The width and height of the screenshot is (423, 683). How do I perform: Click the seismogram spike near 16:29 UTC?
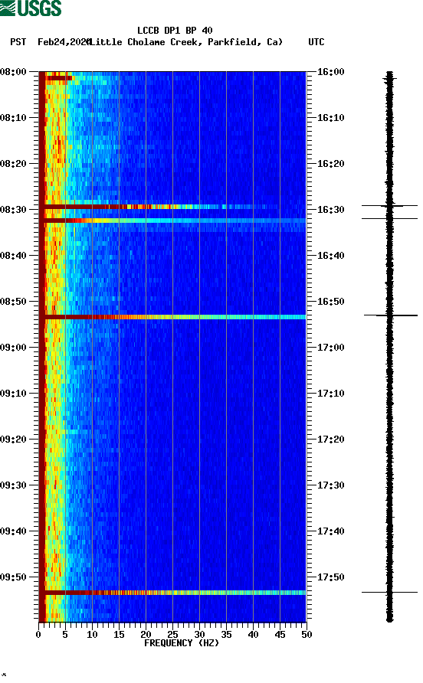pyautogui.click(x=389, y=205)
